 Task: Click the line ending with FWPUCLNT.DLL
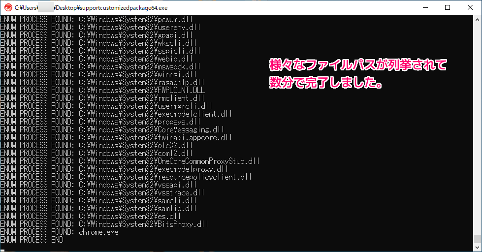pos(102,90)
